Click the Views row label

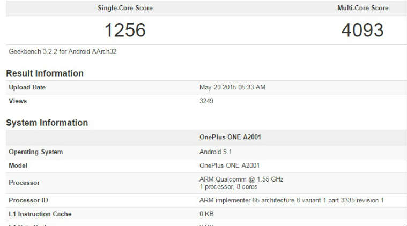click(18, 101)
